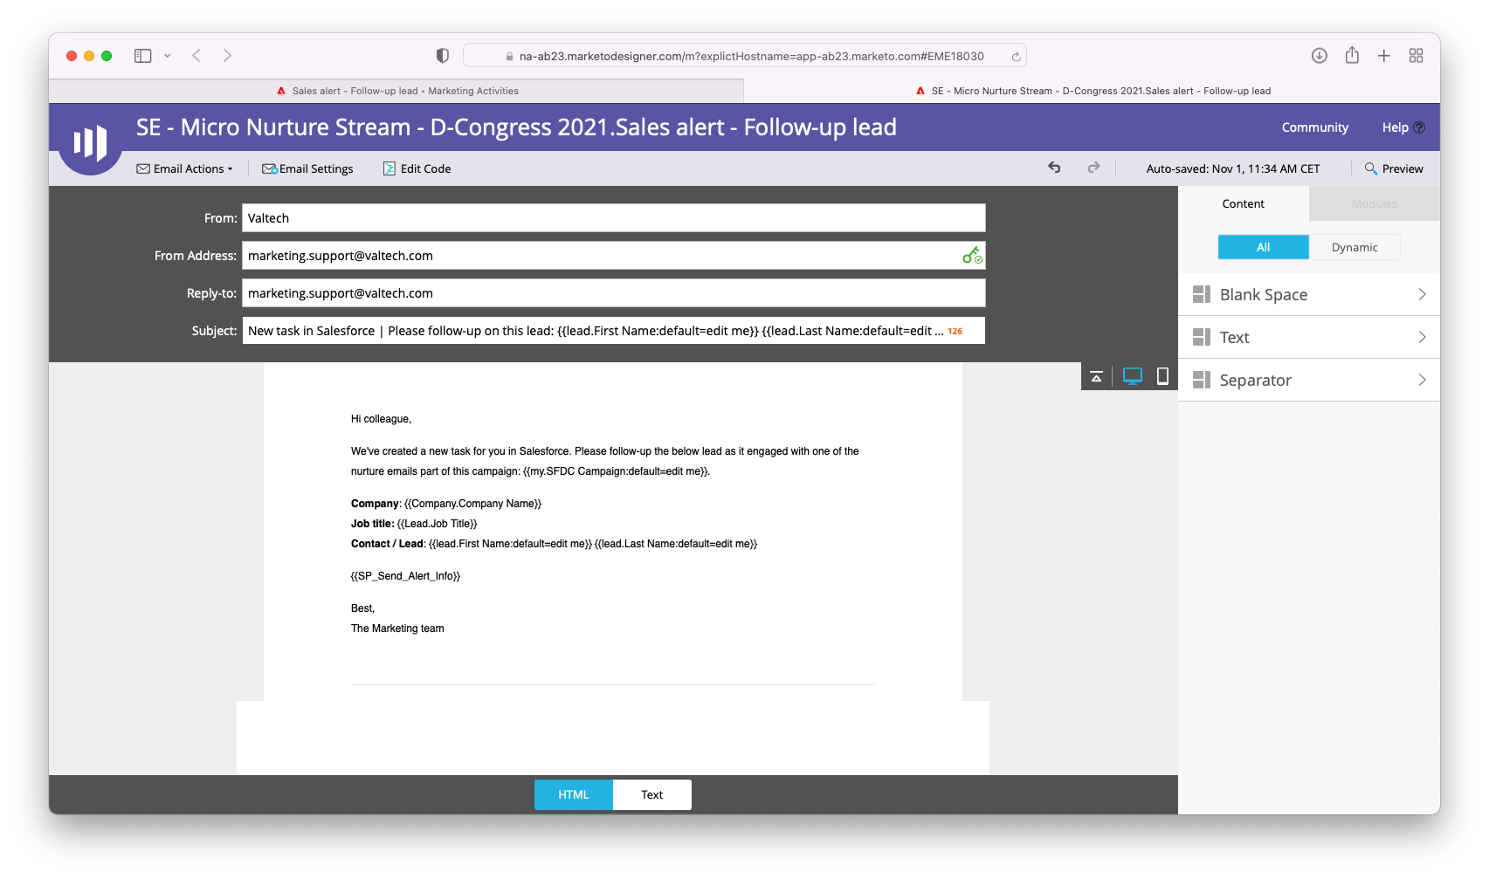This screenshot has width=1489, height=879.
Task: Select desktop preview icon
Action: point(1133,376)
